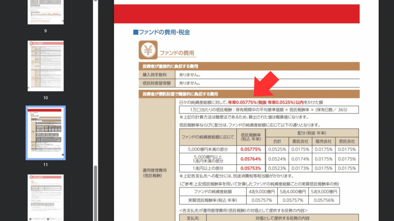394x221 pixels.
Task: Click the 4兆9,000億円 table cell
Action: click(x=262, y=191)
